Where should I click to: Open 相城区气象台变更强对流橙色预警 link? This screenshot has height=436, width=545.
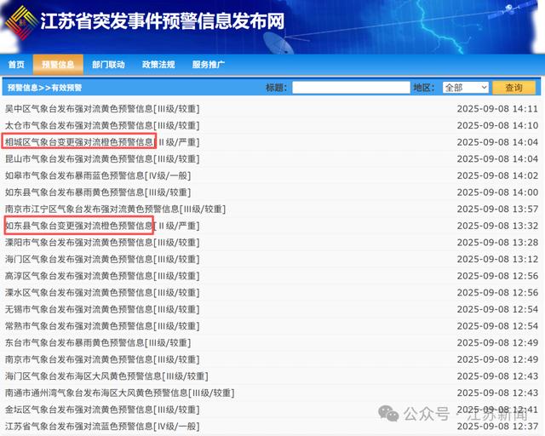click(102, 142)
